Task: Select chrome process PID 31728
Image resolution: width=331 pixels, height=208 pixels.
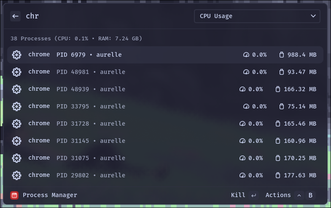Action: (x=165, y=124)
